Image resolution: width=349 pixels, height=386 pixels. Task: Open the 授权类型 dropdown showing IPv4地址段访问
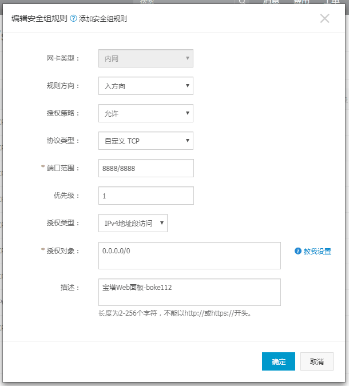[133, 223]
